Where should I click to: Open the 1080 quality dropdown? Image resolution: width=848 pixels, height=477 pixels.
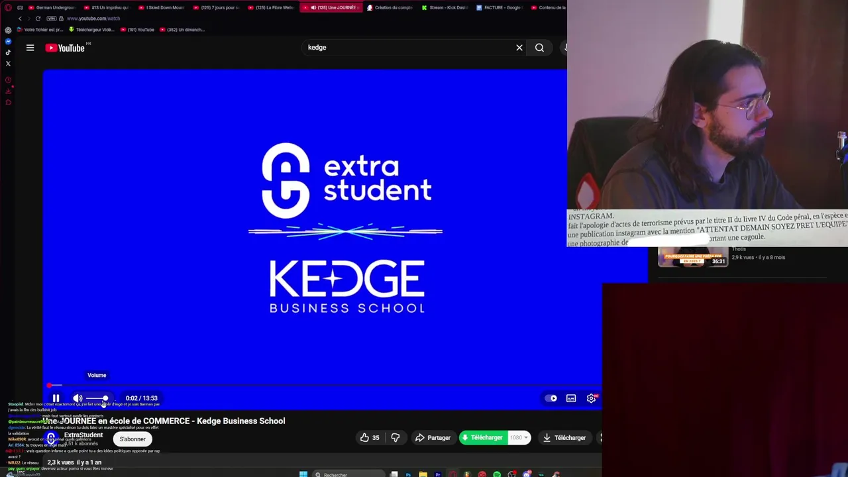pos(519,437)
